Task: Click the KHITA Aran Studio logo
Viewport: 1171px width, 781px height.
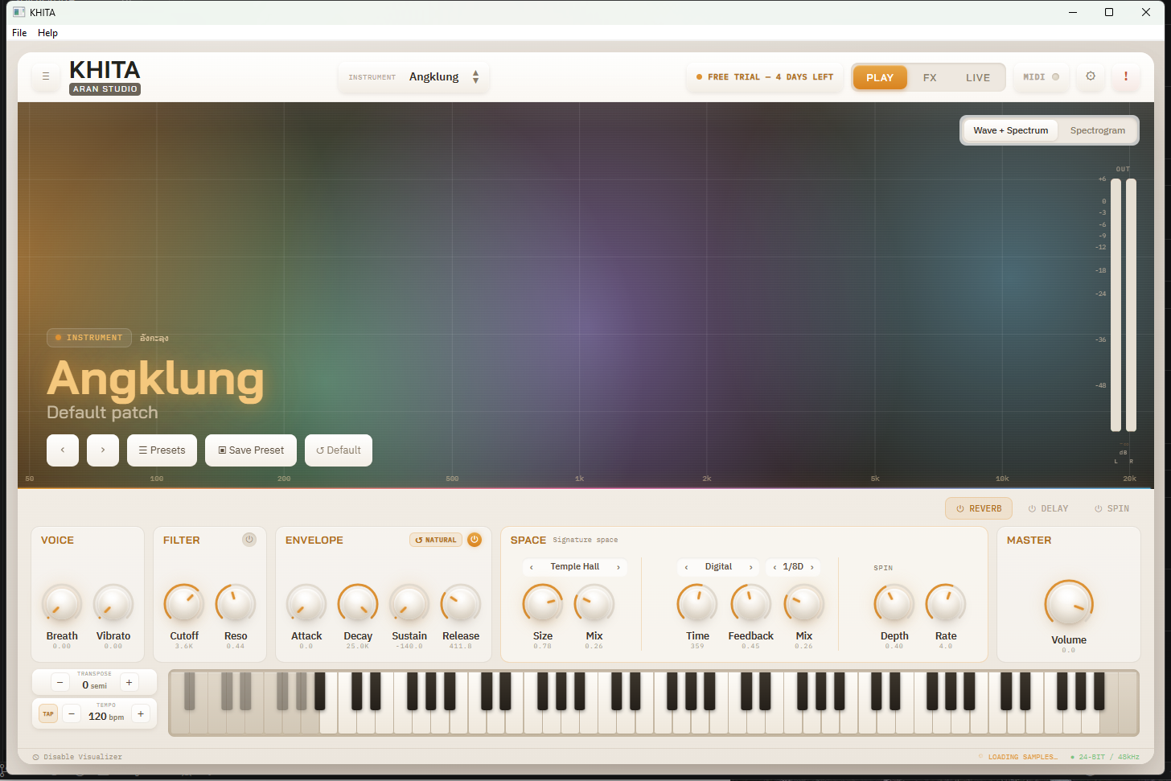Action: (105, 77)
